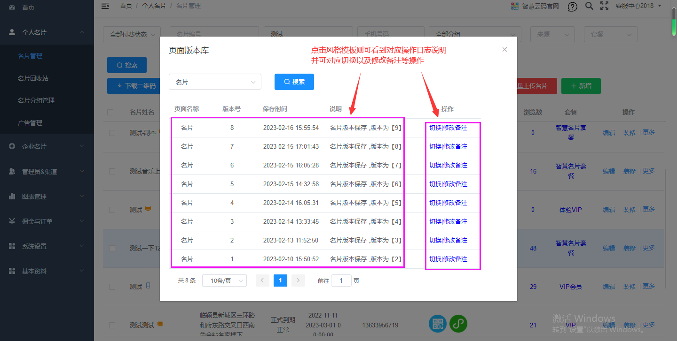Toggle the select-all checkbox in table header
This screenshot has width=677, height=341.
[110, 112]
